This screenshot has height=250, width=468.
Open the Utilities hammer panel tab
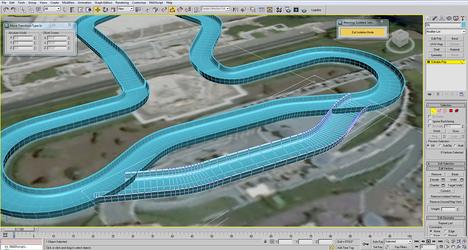[x=463, y=18]
